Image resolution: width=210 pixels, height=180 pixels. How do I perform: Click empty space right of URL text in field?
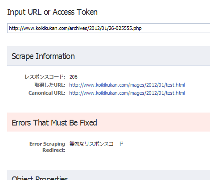tap(175, 28)
